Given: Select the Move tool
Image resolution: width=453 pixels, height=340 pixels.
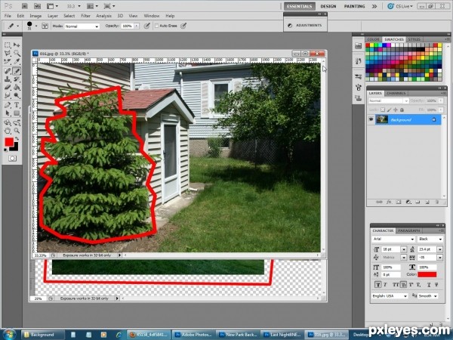Looking at the screenshot, I should pyautogui.click(x=17, y=45).
